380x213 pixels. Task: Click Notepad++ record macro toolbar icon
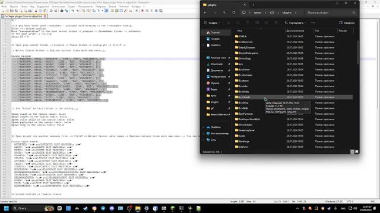click(142, 11)
